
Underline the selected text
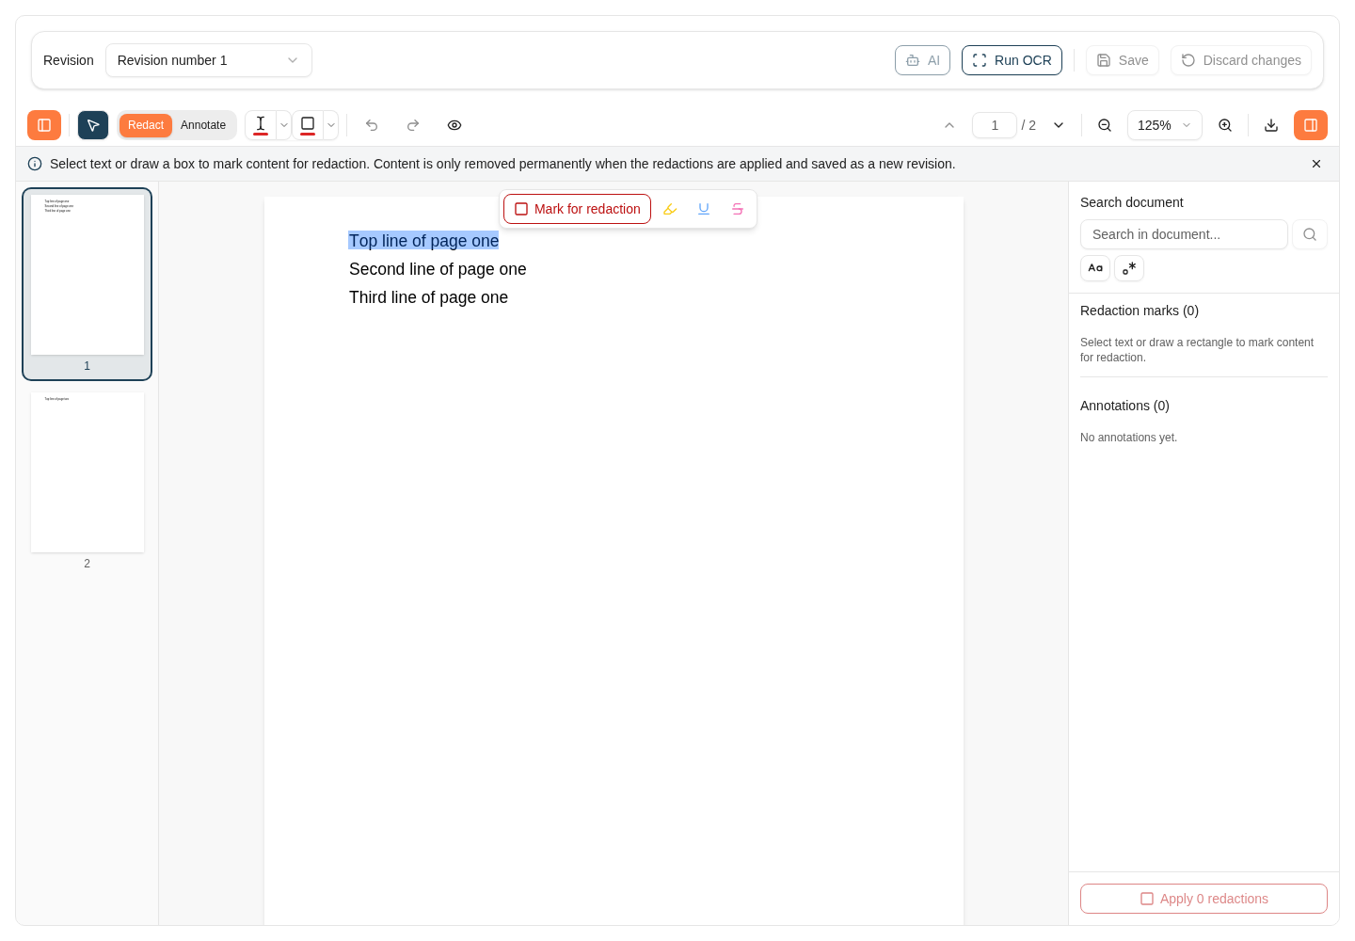704,209
